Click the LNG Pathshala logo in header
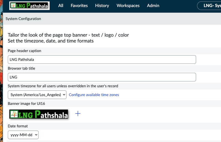The height and width of the screenshot is (142, 221). pos(29,6)
